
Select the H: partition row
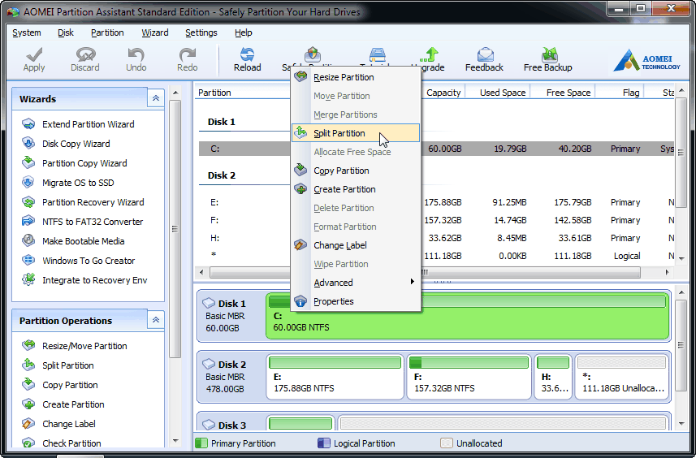click(x=436, y=238)
